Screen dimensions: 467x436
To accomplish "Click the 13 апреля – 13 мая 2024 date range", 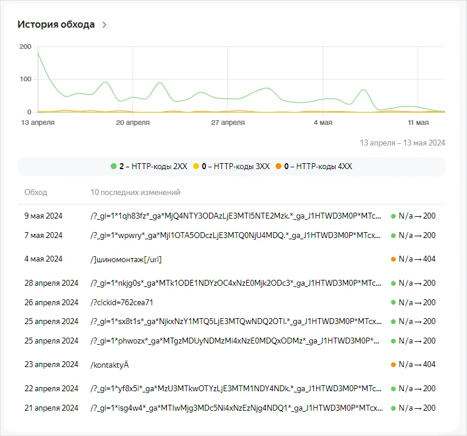I will (402, 143).
